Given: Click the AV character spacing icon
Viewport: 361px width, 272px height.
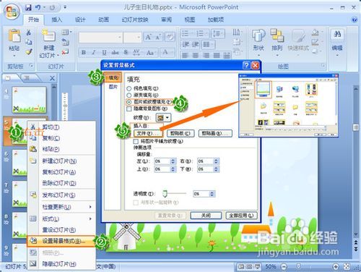Looking at the screenshot, I should click(136, 52).
